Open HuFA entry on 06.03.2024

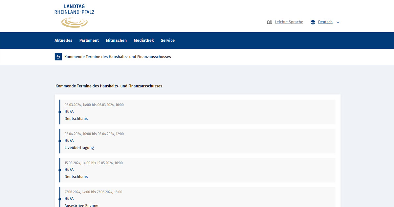click(69, 111)
